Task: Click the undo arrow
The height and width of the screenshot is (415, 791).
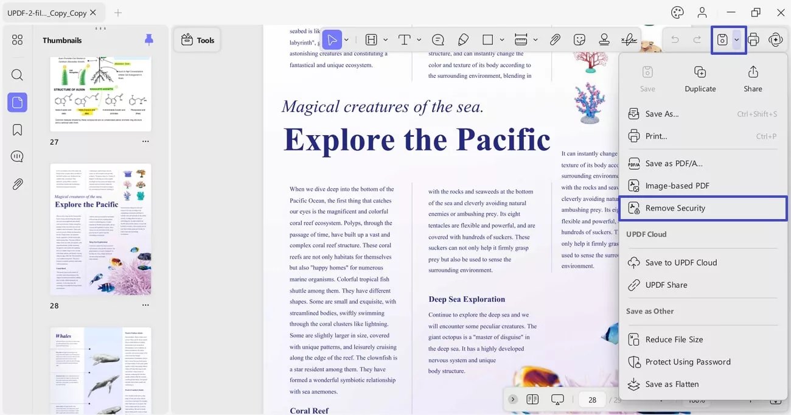Action: coord(675,40)
